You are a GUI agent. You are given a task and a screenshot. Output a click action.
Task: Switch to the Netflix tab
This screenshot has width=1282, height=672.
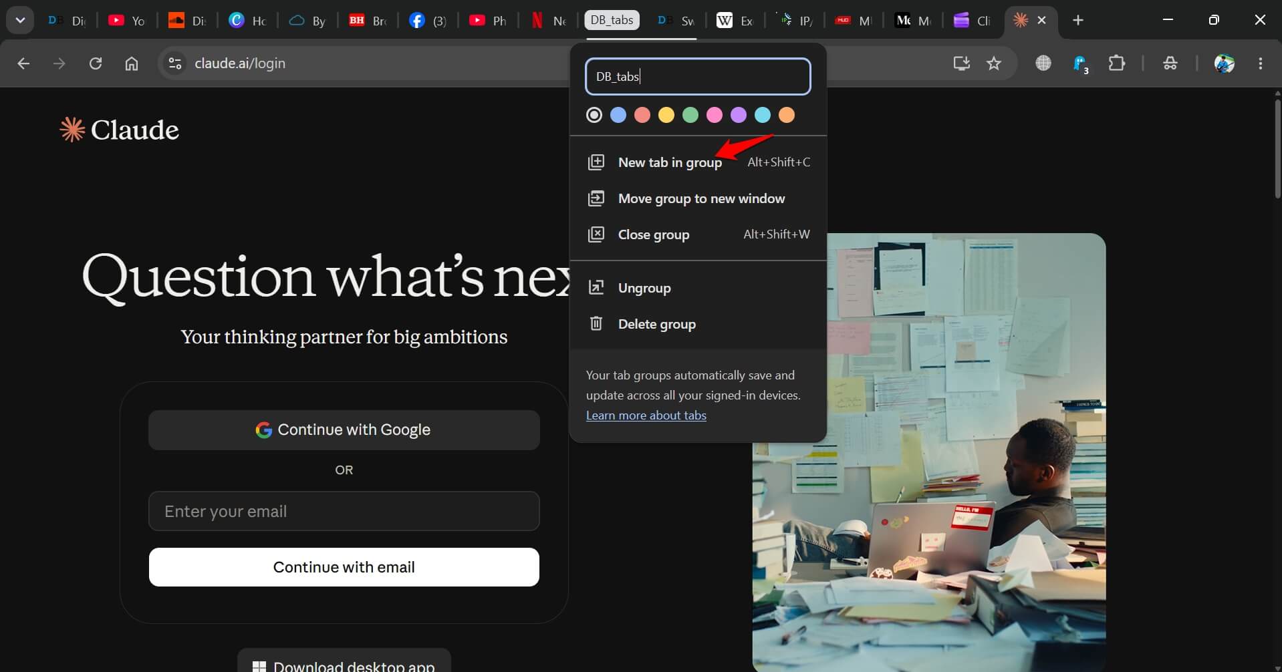pos(548,21)
